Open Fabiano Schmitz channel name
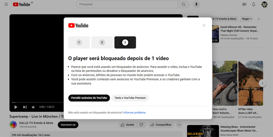The height and width of the screenshot is (137, 273). click(x=229, y=35)
